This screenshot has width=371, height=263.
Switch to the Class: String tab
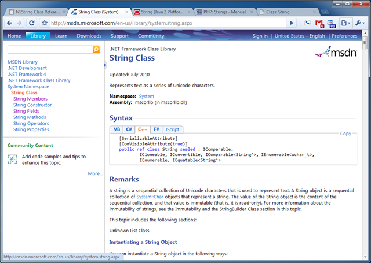(286, 12)
